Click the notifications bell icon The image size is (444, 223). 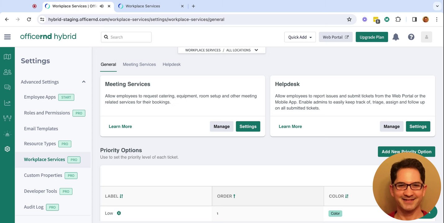click(x=396, y=37)
